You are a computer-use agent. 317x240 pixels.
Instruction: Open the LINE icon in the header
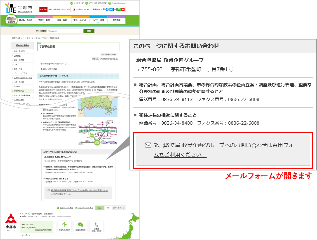(119, 9)
